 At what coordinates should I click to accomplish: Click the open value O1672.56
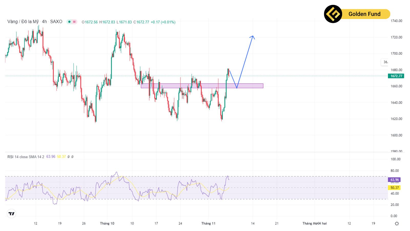tap(90, 22)
